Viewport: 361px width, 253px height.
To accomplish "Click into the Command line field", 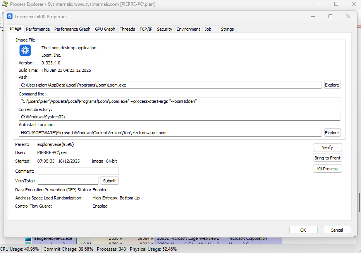I will pos(179,101).
